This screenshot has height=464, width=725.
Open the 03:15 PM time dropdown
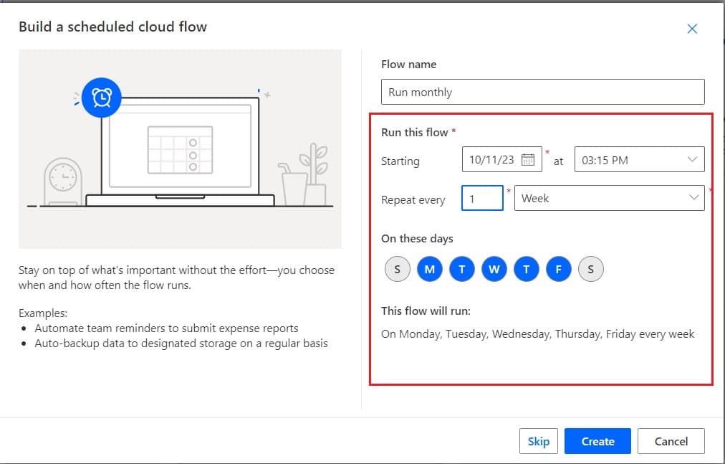[x=640, y=159]
